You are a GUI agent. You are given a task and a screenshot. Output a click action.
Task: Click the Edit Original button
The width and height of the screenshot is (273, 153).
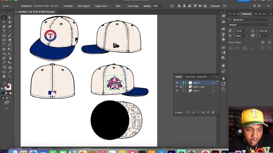[x=84, y=6]
